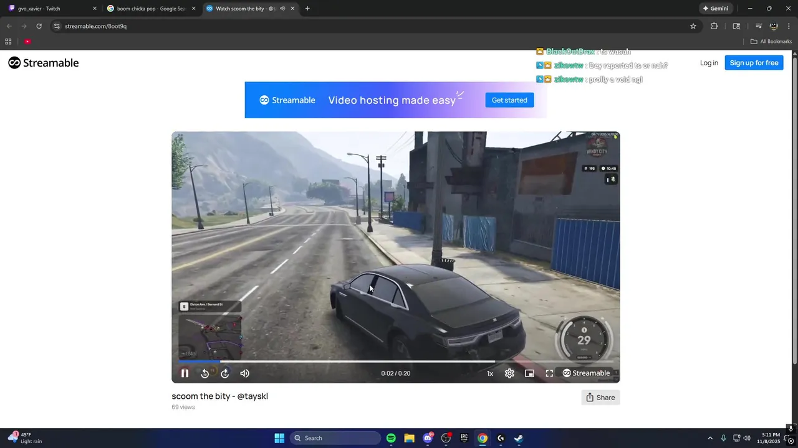Screen dimensions: 798x448
Task: Click video title 'scoom the bity - @tayskl'
Action: [219, 396]
